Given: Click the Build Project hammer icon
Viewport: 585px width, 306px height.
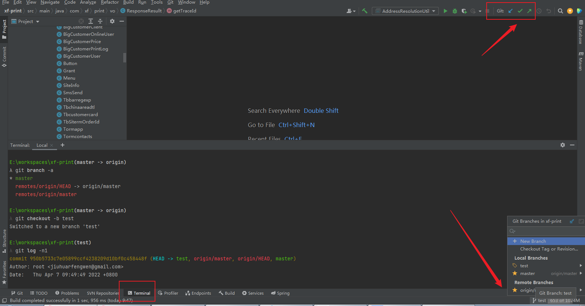Looking at the screenshot, I should (x=365, y=11).
